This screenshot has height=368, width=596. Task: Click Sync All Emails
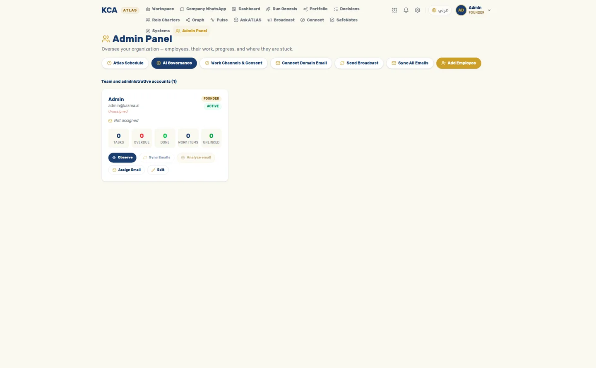[x=410, y=63]
